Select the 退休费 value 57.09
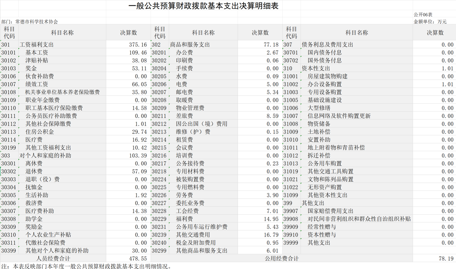 pyautogui.click(x=140, y=171)
